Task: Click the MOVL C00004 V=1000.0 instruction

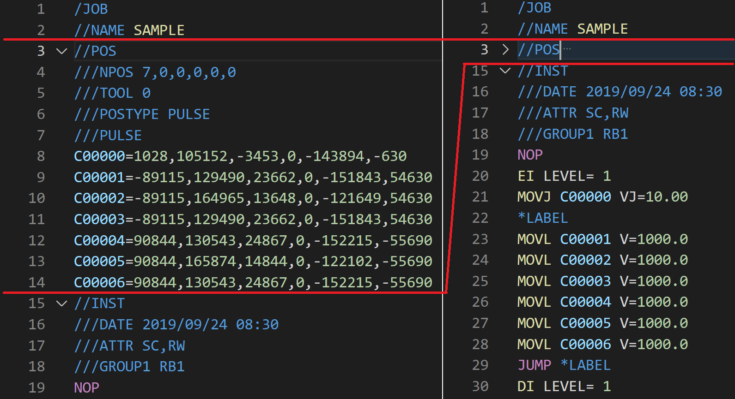Action: click(x=603, y=302)
